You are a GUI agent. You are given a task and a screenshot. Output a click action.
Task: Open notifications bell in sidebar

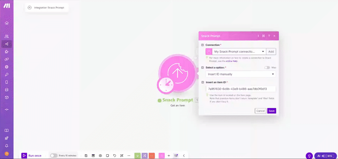point(7,145)
